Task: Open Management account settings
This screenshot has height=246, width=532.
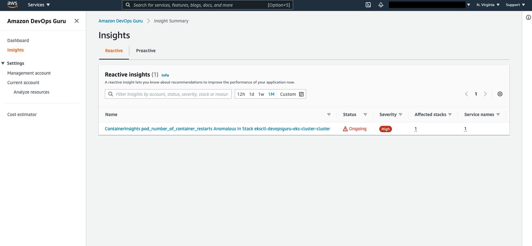Action: 29,73
